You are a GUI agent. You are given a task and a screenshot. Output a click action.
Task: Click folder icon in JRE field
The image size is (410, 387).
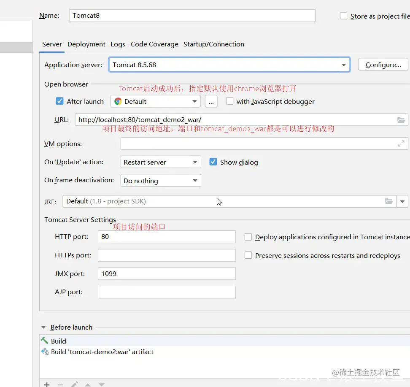[389, 201]
